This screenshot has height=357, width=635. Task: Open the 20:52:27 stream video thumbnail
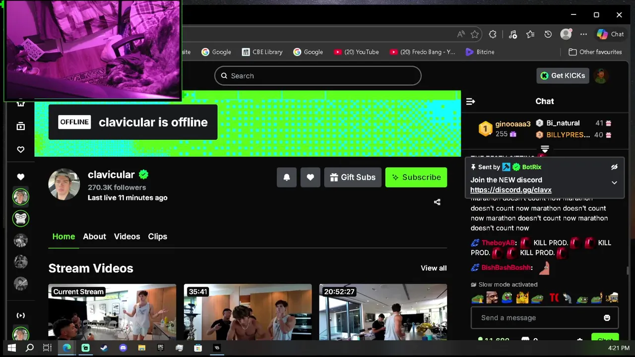pyautogui.click(x=383, y=312)
